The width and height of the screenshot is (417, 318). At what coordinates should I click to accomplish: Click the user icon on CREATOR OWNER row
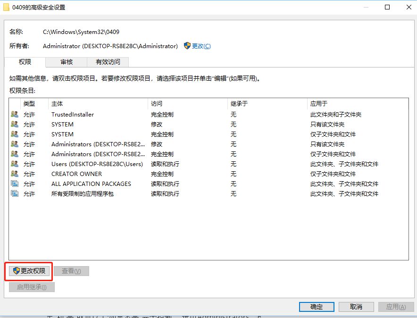click(15, 174)
